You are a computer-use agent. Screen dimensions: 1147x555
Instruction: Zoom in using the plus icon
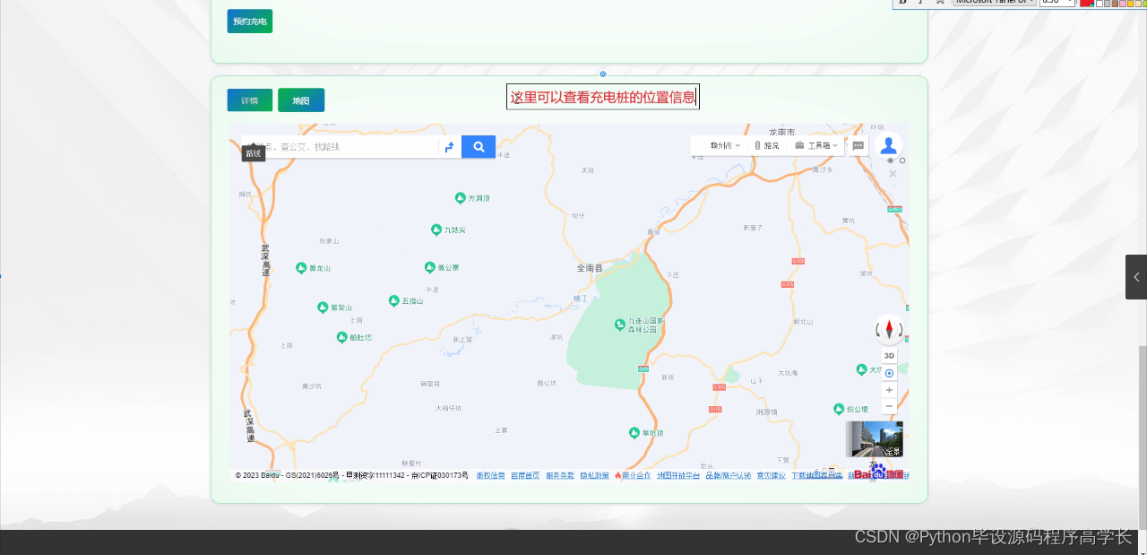(888, 389)
